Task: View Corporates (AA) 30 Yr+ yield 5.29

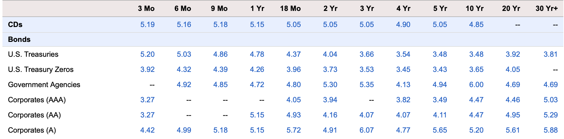Action: [551, 115]
